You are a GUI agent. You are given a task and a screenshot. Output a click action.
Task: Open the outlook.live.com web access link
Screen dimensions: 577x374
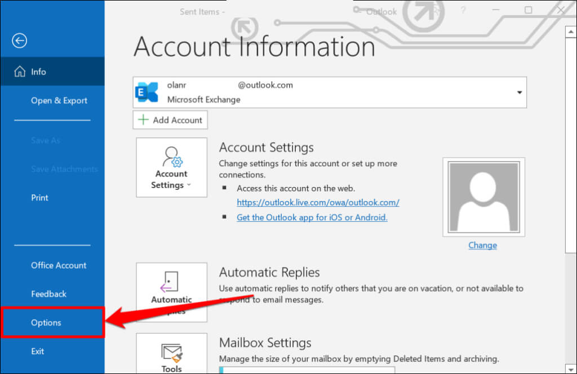(x=318, y=202)
